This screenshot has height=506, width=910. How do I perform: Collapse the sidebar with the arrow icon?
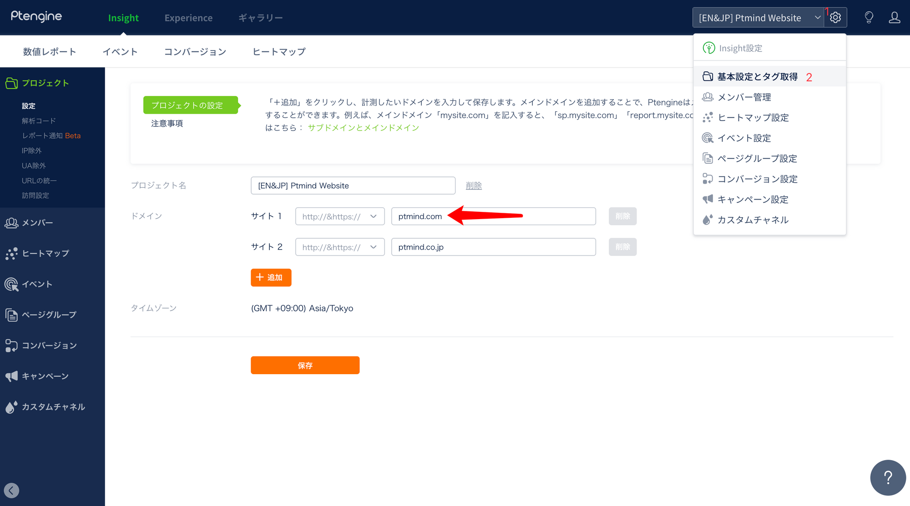point(11,490)
